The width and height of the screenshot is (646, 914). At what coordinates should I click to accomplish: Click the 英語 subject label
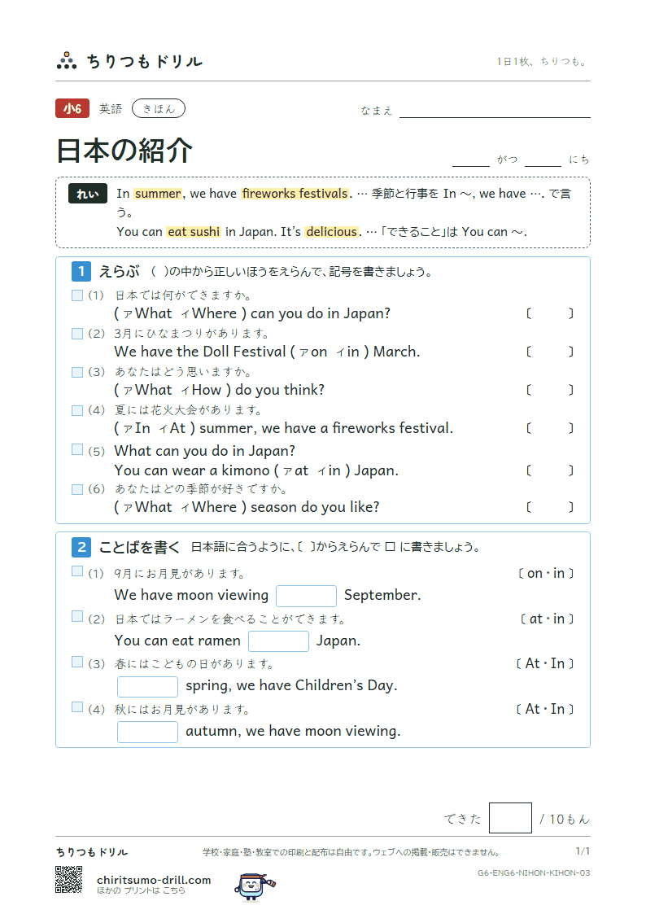click(111, 109)
